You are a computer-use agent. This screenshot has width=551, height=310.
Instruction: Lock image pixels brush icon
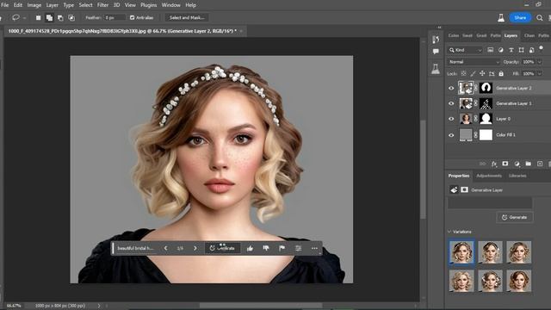click(473, 73)
